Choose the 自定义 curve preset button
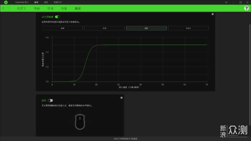 point(188,28)
